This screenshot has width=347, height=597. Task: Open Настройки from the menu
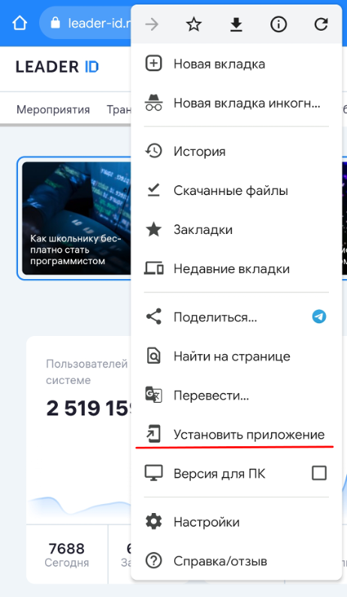pos(237,521)
